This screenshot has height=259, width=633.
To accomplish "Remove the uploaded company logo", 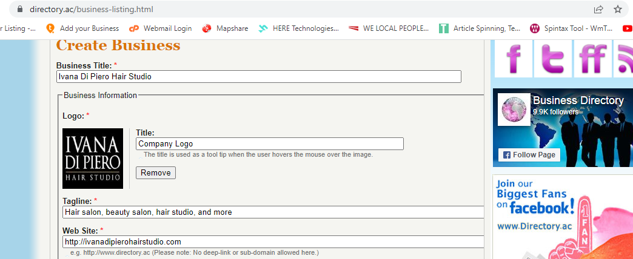I will [x=156, y=173].
